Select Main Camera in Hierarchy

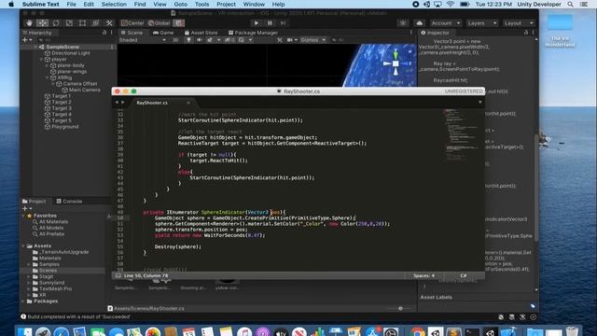point(85,90)
